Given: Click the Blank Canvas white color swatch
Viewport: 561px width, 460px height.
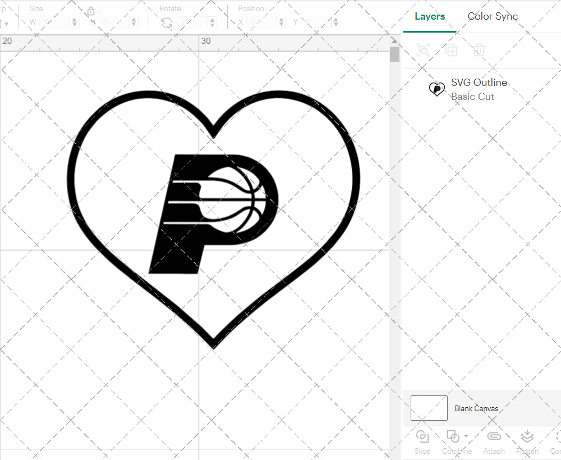Looking at the screenshot, I should [429, 408].
